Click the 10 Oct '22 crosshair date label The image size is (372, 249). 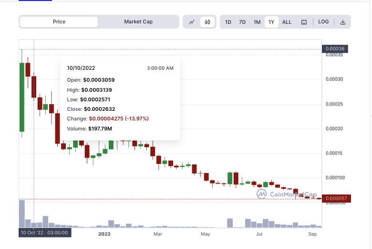point(45,233)
